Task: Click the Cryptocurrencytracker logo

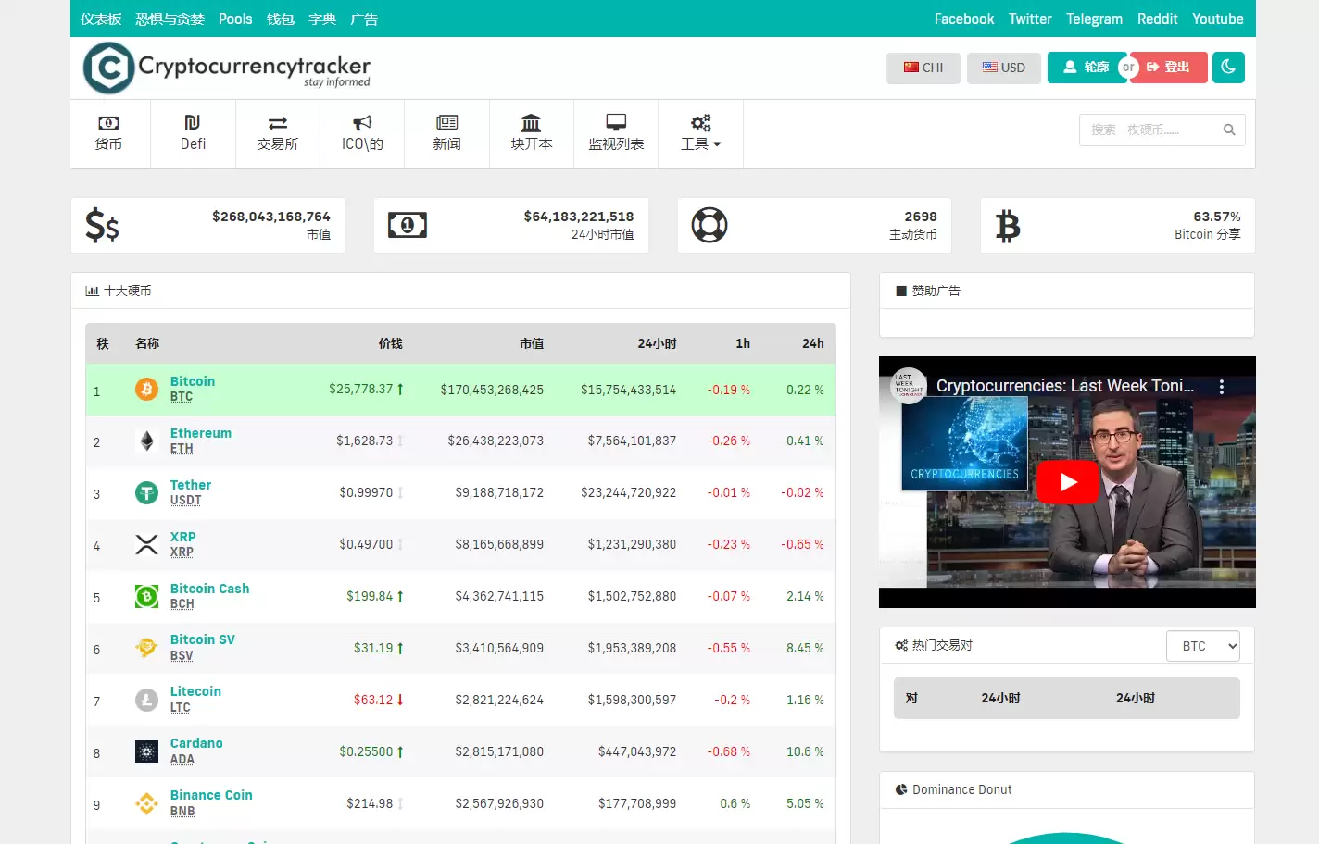Action: pyautogui.click(x=227, y=68)
